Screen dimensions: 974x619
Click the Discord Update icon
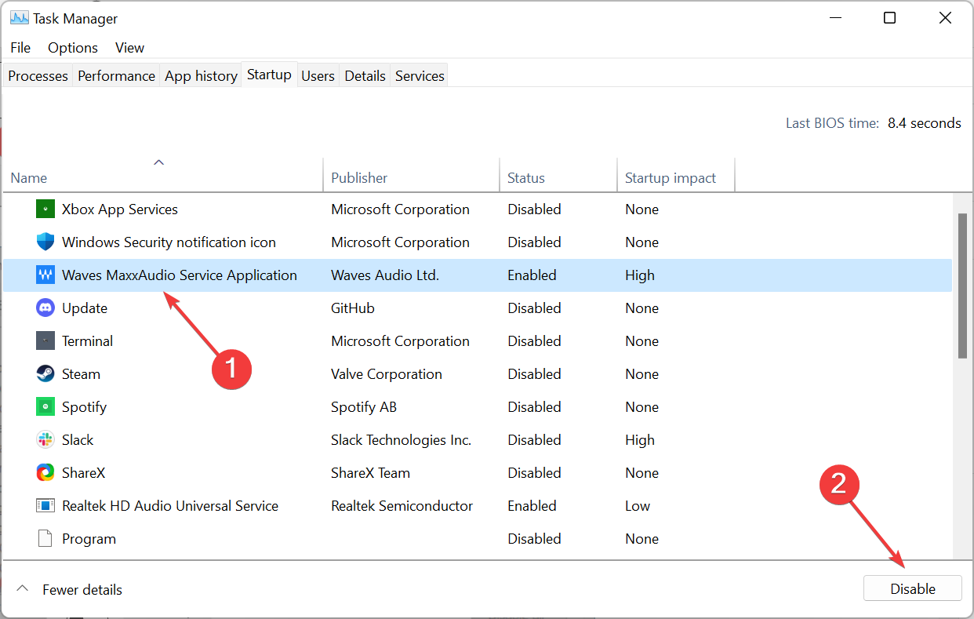pyautogui.click(x=46, y=308)
